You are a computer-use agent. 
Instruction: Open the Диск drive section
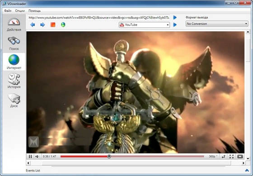(14, 100)
